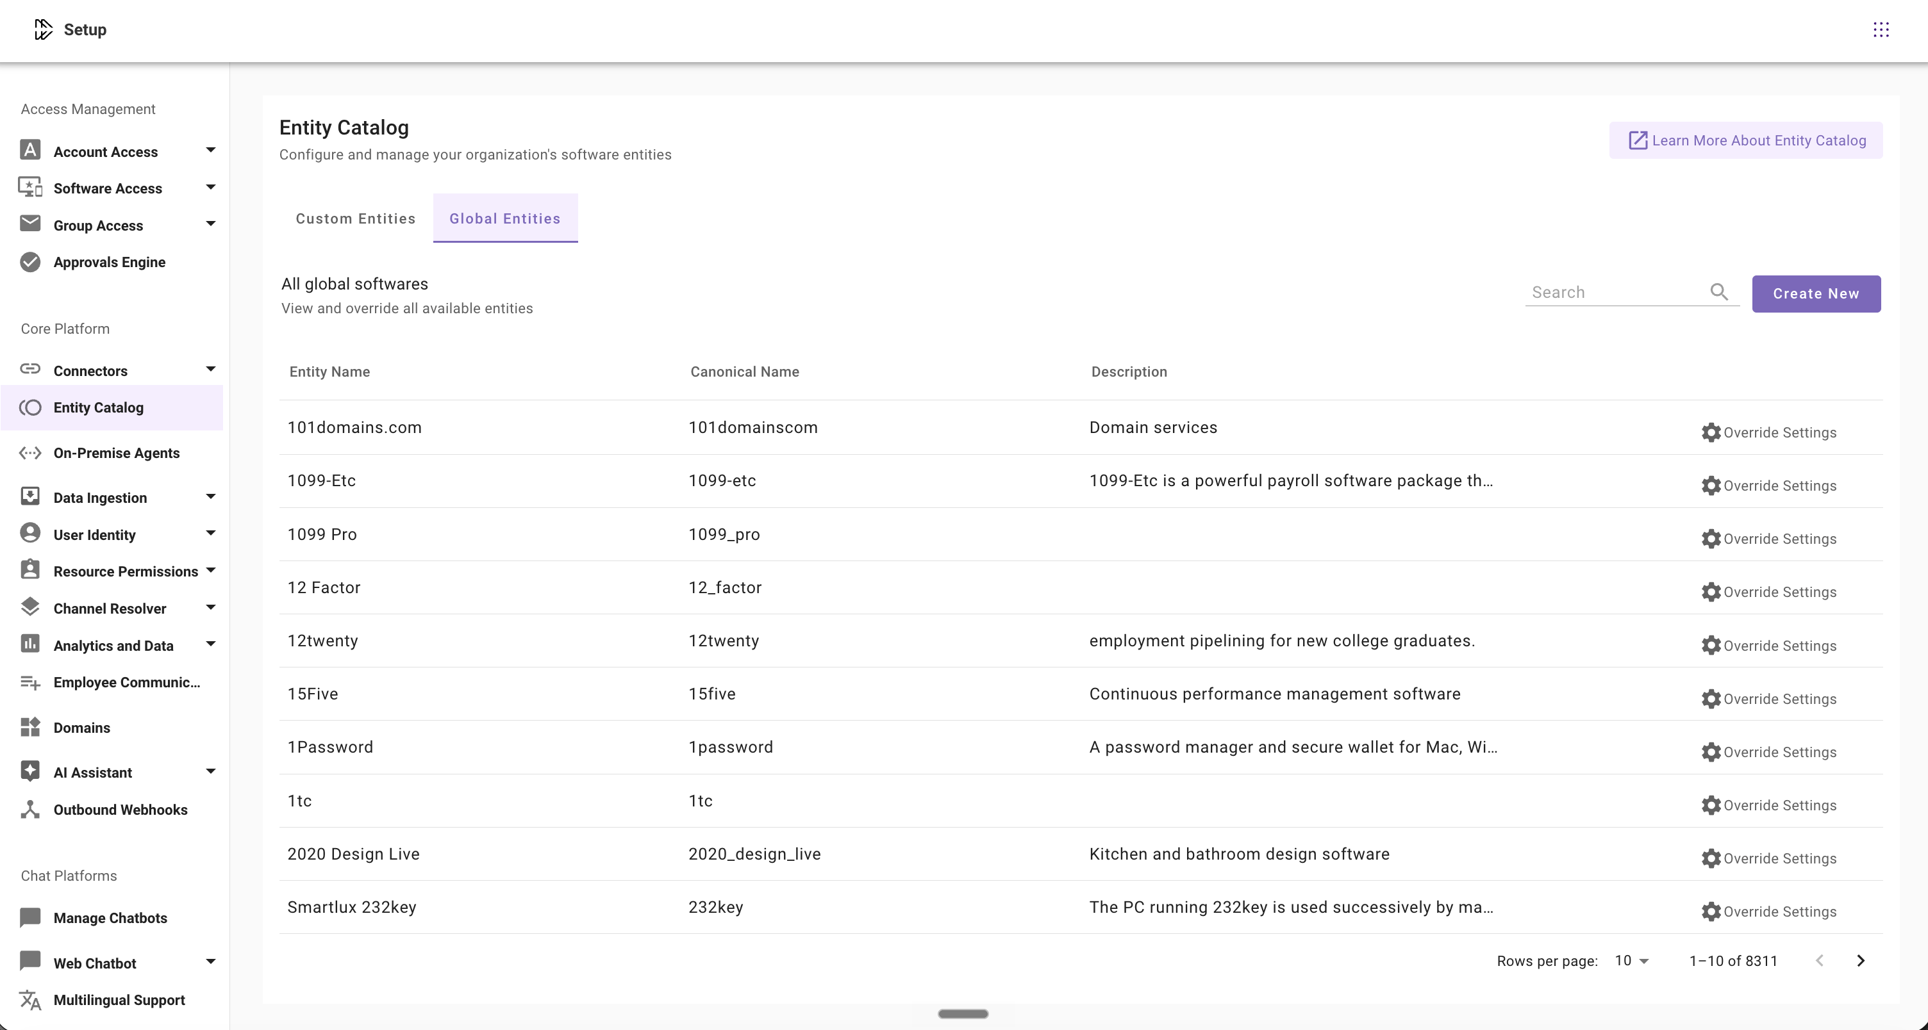Open Manage Chatbots chat icon
1928x1030 pixels.
(30, 917)
